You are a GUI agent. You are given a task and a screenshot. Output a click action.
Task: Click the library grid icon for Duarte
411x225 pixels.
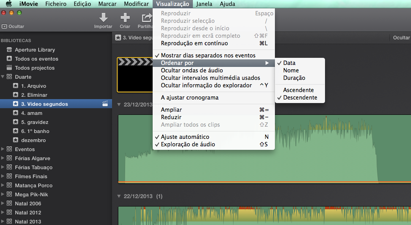9,77
